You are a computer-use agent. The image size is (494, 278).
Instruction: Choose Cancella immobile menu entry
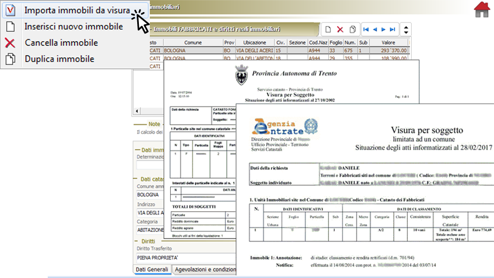[61, 42]
